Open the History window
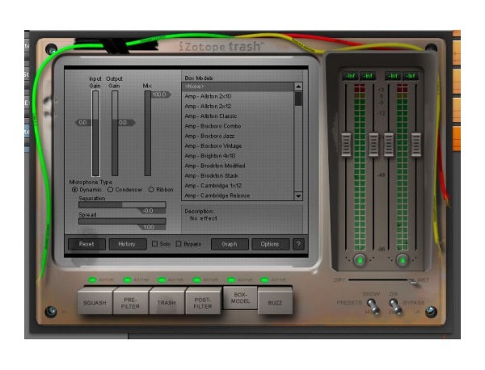 pos(127,244)
